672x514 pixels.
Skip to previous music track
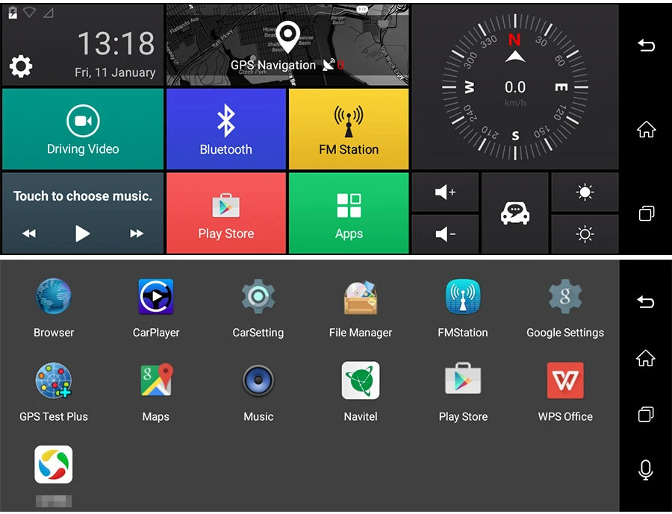click(29, 234)
